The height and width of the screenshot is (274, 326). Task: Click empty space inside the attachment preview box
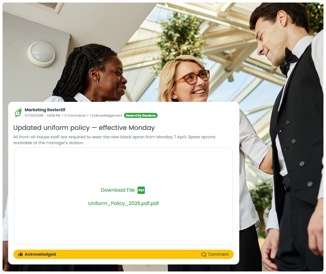coord(124,166)
